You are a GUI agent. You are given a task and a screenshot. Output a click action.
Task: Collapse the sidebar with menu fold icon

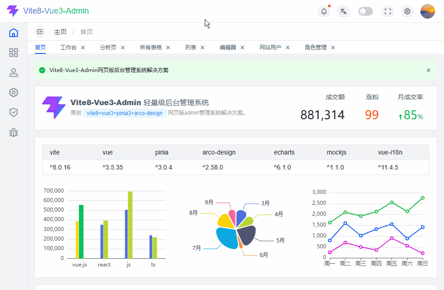point(40,32)
